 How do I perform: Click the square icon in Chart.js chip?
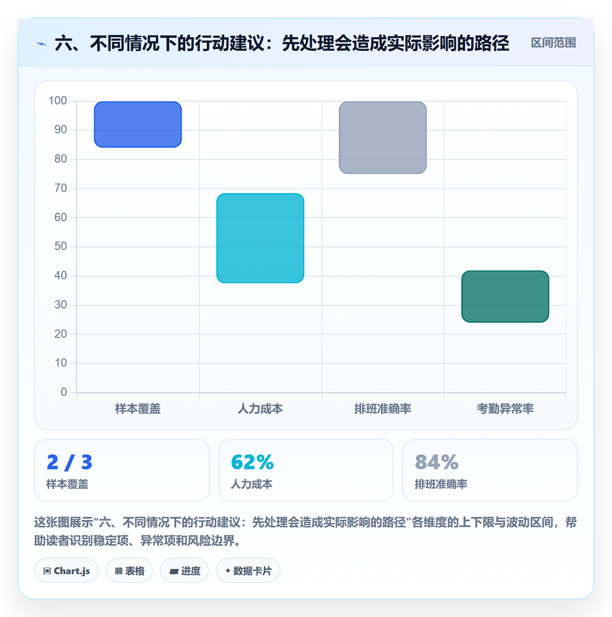[x=47, y=571]
